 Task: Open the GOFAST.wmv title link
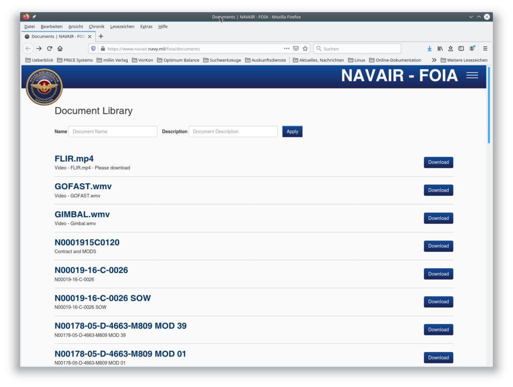coord(83,186)
